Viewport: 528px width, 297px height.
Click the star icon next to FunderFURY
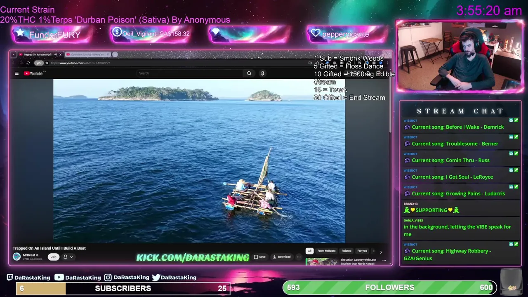[19, 33]
